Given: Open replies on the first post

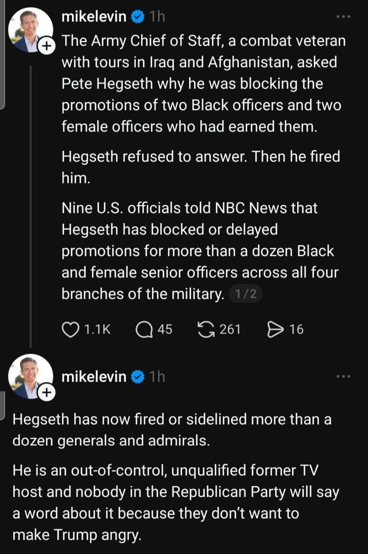Looking at the screenshot, I should click(144, 329).
